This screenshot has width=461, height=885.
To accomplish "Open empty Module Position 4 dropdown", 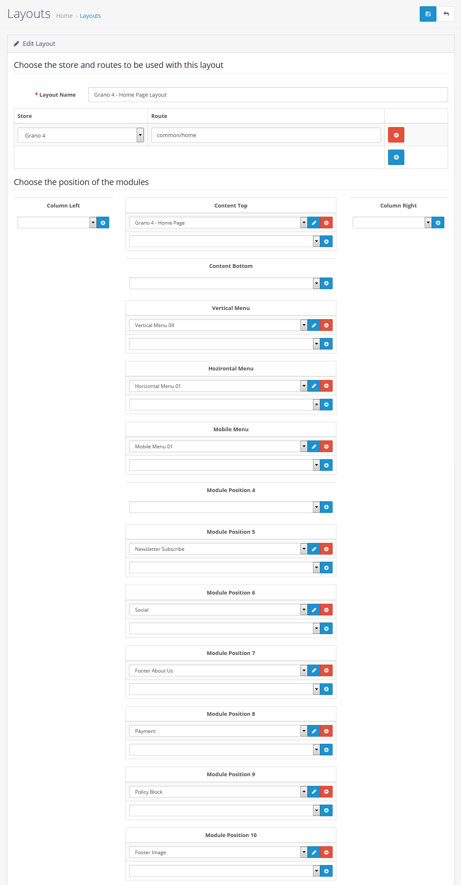I will pyautogui.click(x=224, y=507).
